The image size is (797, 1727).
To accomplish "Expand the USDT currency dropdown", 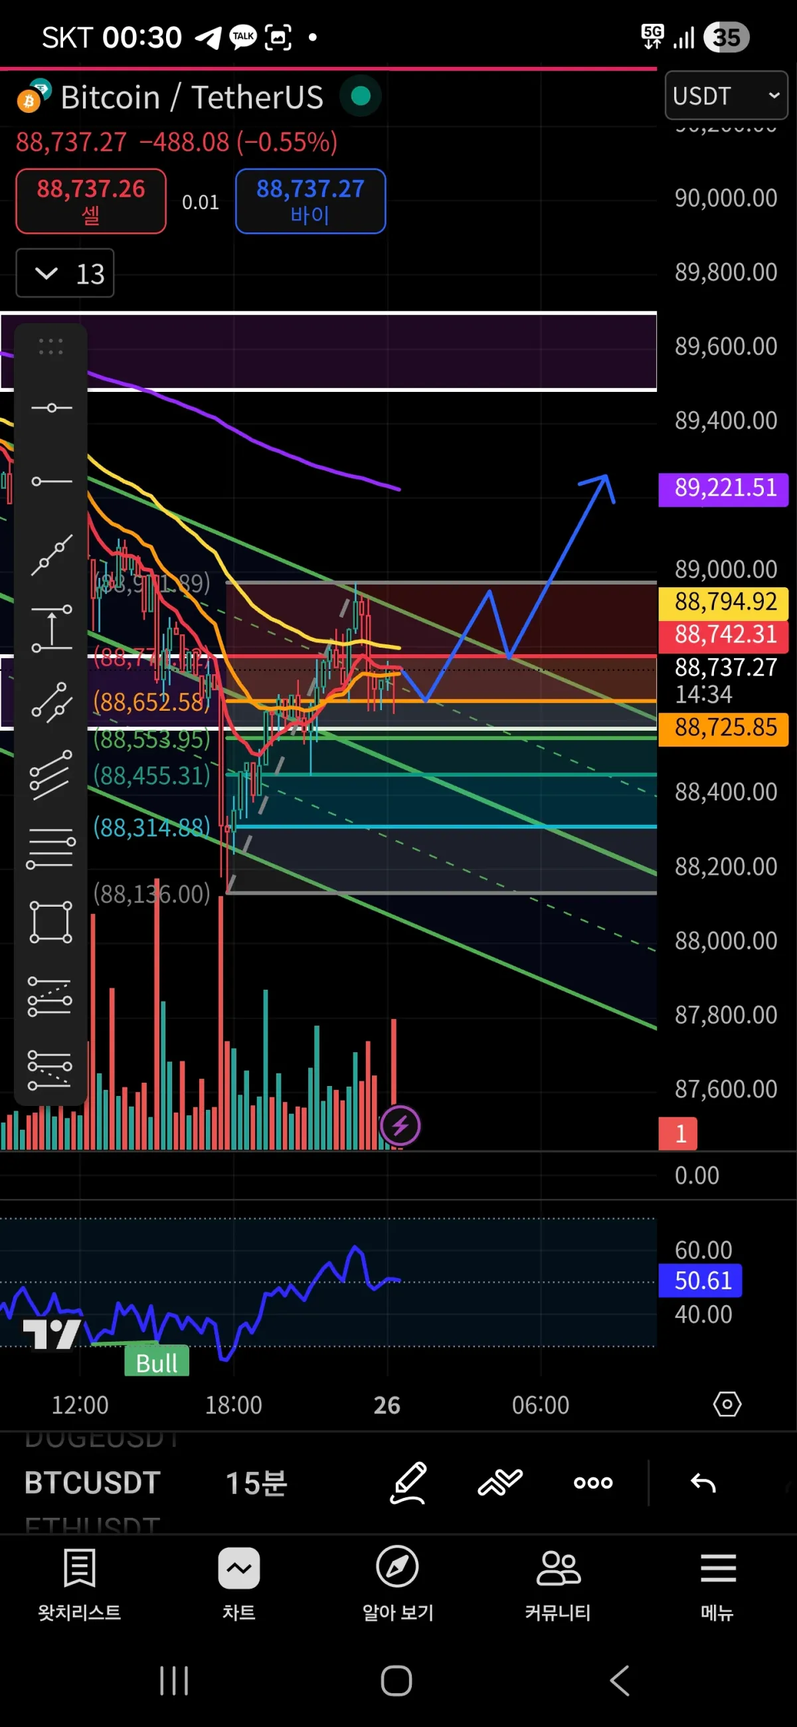I will (726, 95).
